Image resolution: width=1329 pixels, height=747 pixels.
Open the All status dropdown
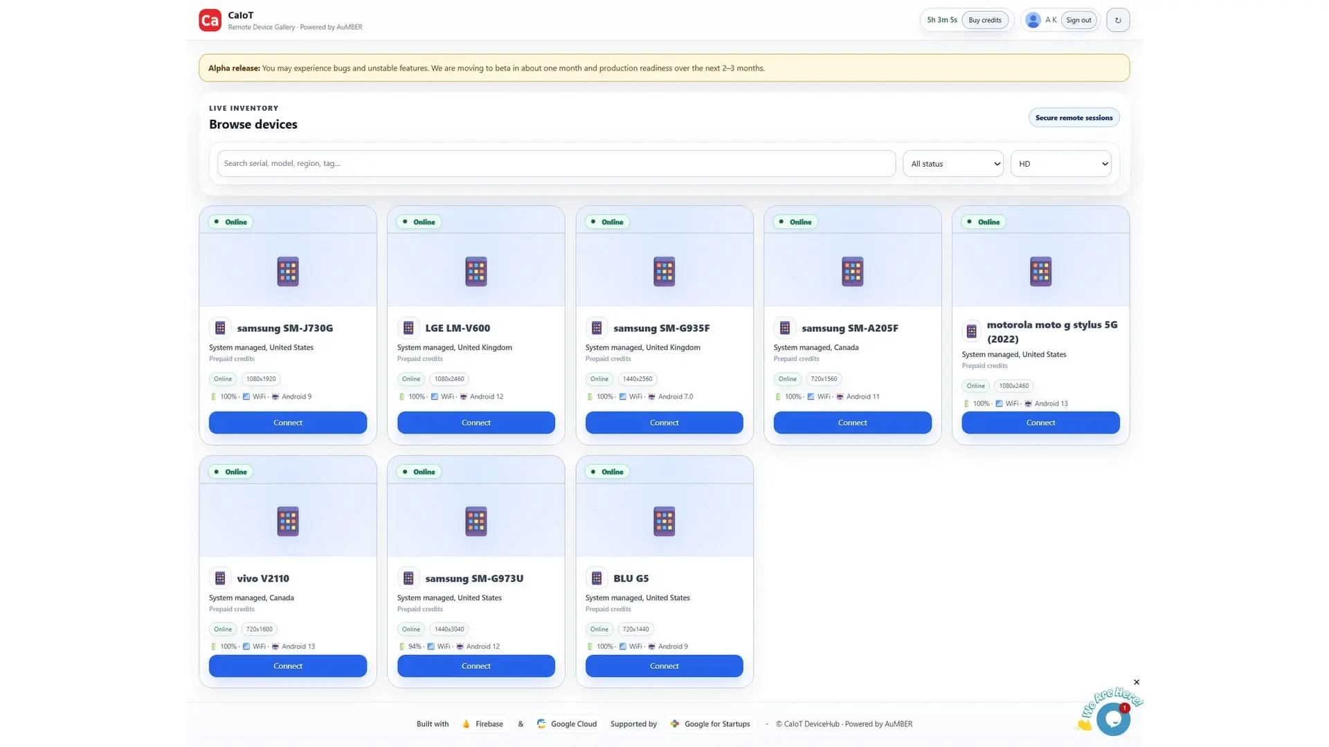click(952, 164)
